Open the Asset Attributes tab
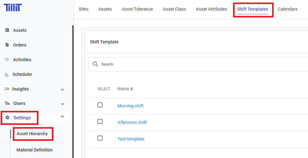Viewport: 308px width, 158px height. [x=211, y=9]
